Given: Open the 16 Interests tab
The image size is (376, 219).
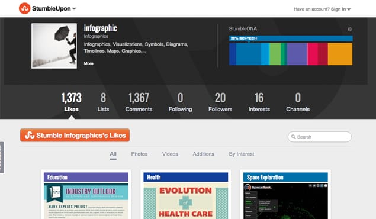Looking at the screenshot, I should (259, 102).
